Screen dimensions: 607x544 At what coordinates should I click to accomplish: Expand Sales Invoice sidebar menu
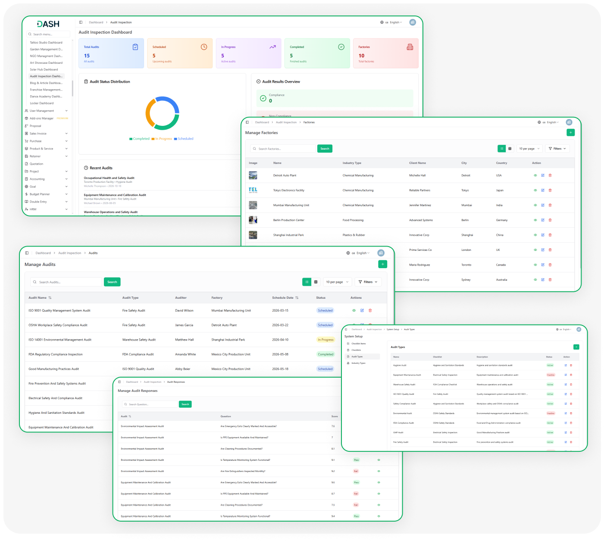pyautogui.click(x=46, y=134)
